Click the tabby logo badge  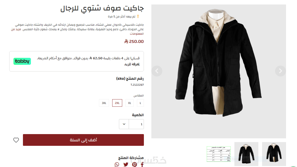coord(22,61)
